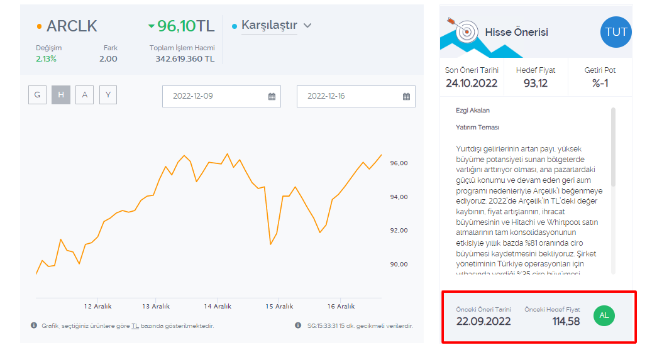
Task: Click the green down arrow before 96,10TL
Action: tap(152, 26)
